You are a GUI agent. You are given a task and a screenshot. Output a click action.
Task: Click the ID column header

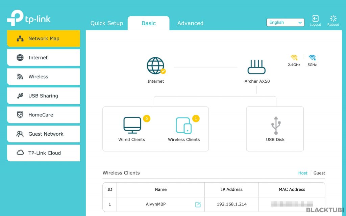click(x=110, y=190)
